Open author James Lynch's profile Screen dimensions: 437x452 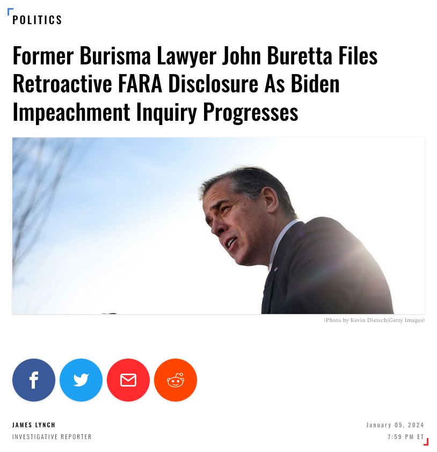34,425
